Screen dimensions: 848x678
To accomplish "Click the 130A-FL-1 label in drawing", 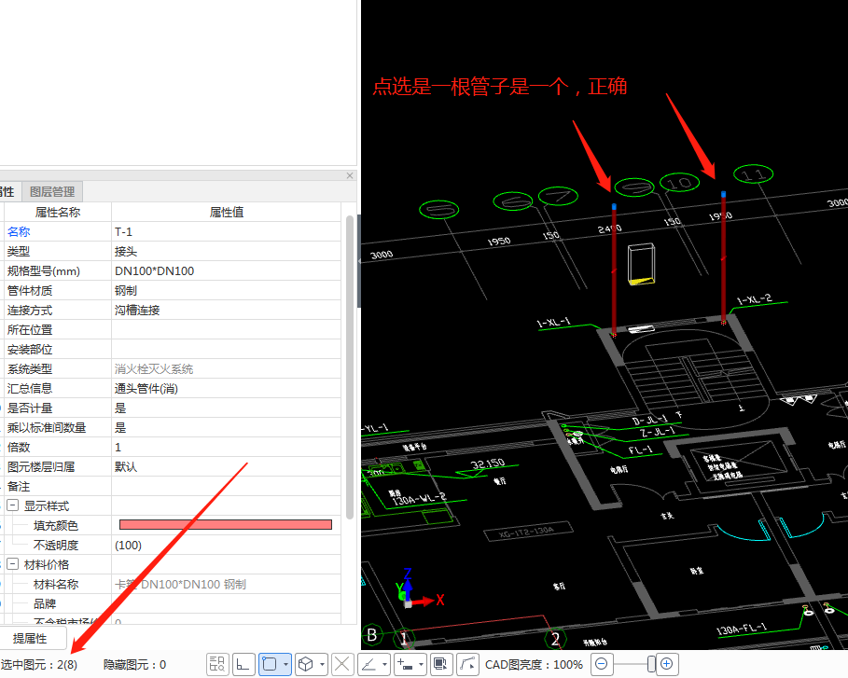I will [742, 630].
